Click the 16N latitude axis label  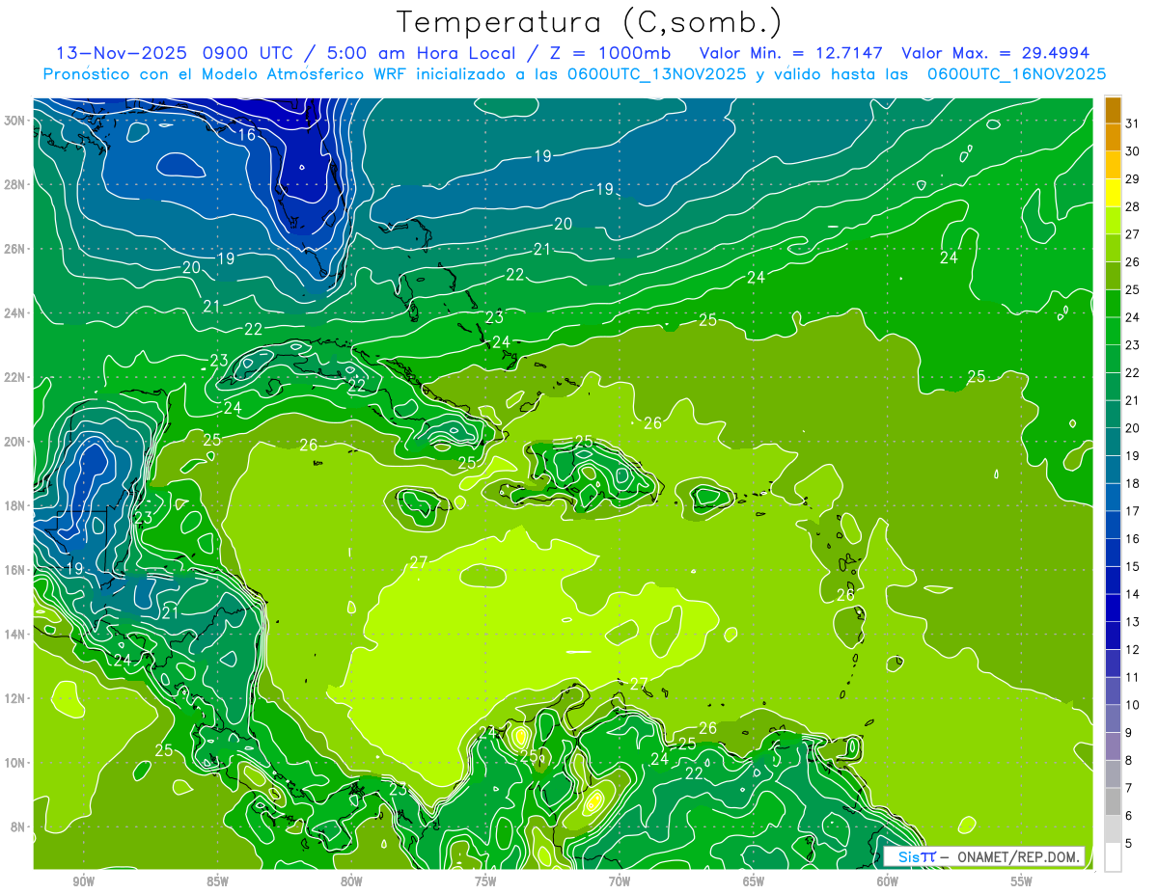click(14, 570)
